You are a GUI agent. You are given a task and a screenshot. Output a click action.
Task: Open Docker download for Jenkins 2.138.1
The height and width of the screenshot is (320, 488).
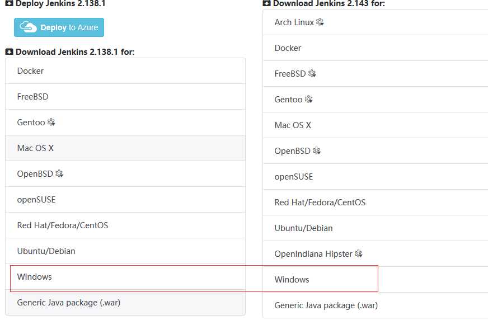coord(125,71)
